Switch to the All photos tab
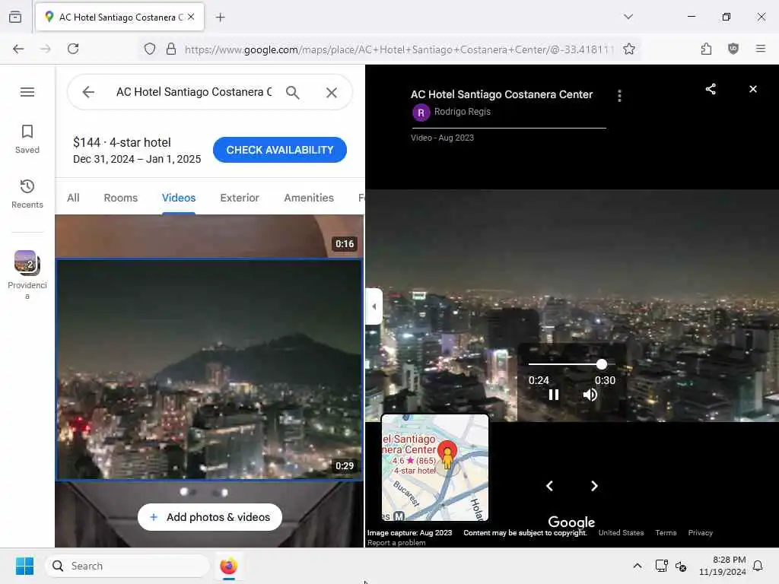 click(x=73, y=198)
